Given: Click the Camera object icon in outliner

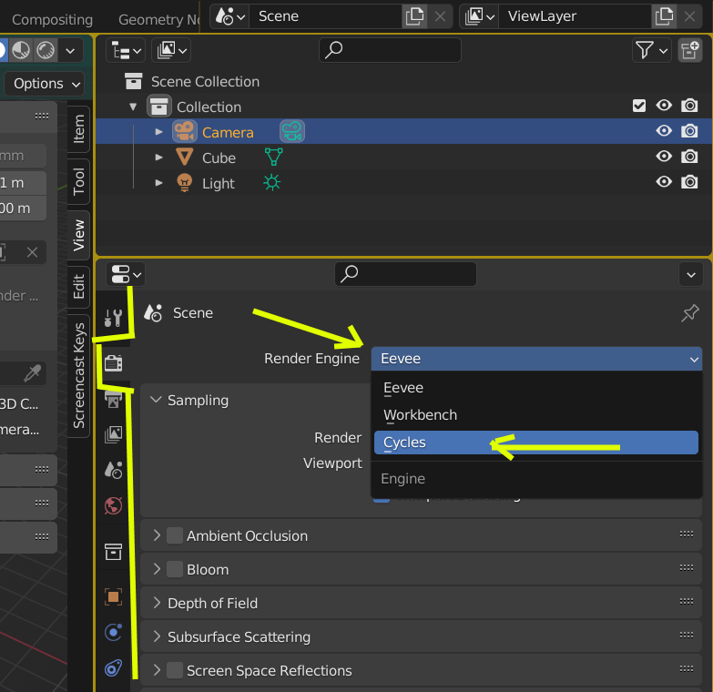Looking at the screenshot, I should click(x=184, y=131).
